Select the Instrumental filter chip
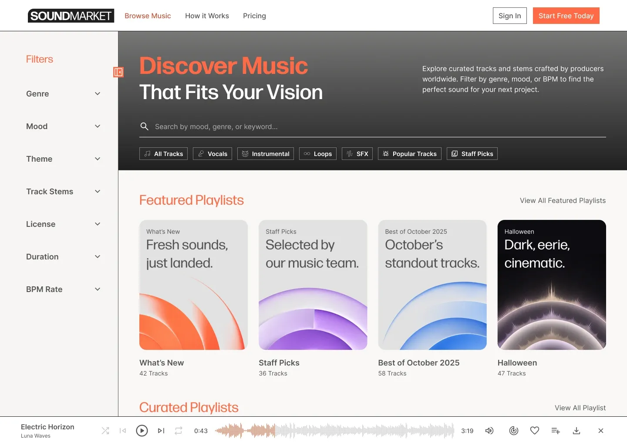 tap(266, 154)
